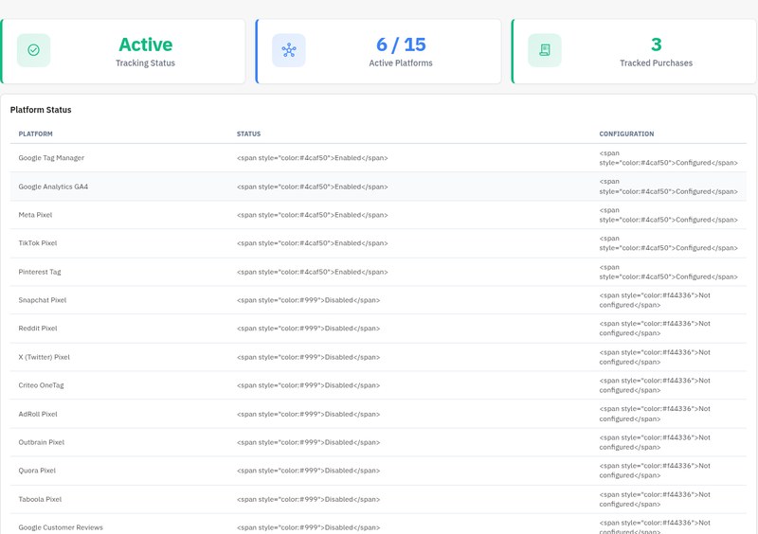Viewport: 758px width, 534px height.
Task: Select the Taboola Pixel platform name
Action: pyautogui.click(x=40, y=499)
